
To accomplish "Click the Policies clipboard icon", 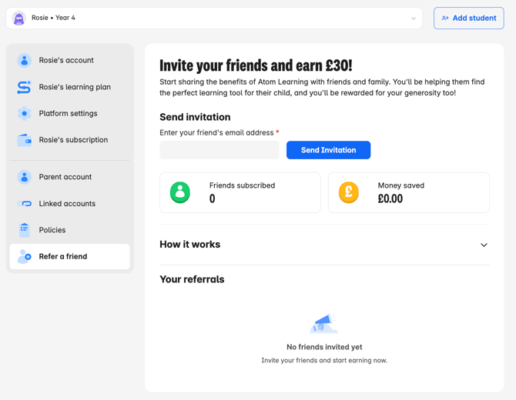I will (x=25, y=230).
